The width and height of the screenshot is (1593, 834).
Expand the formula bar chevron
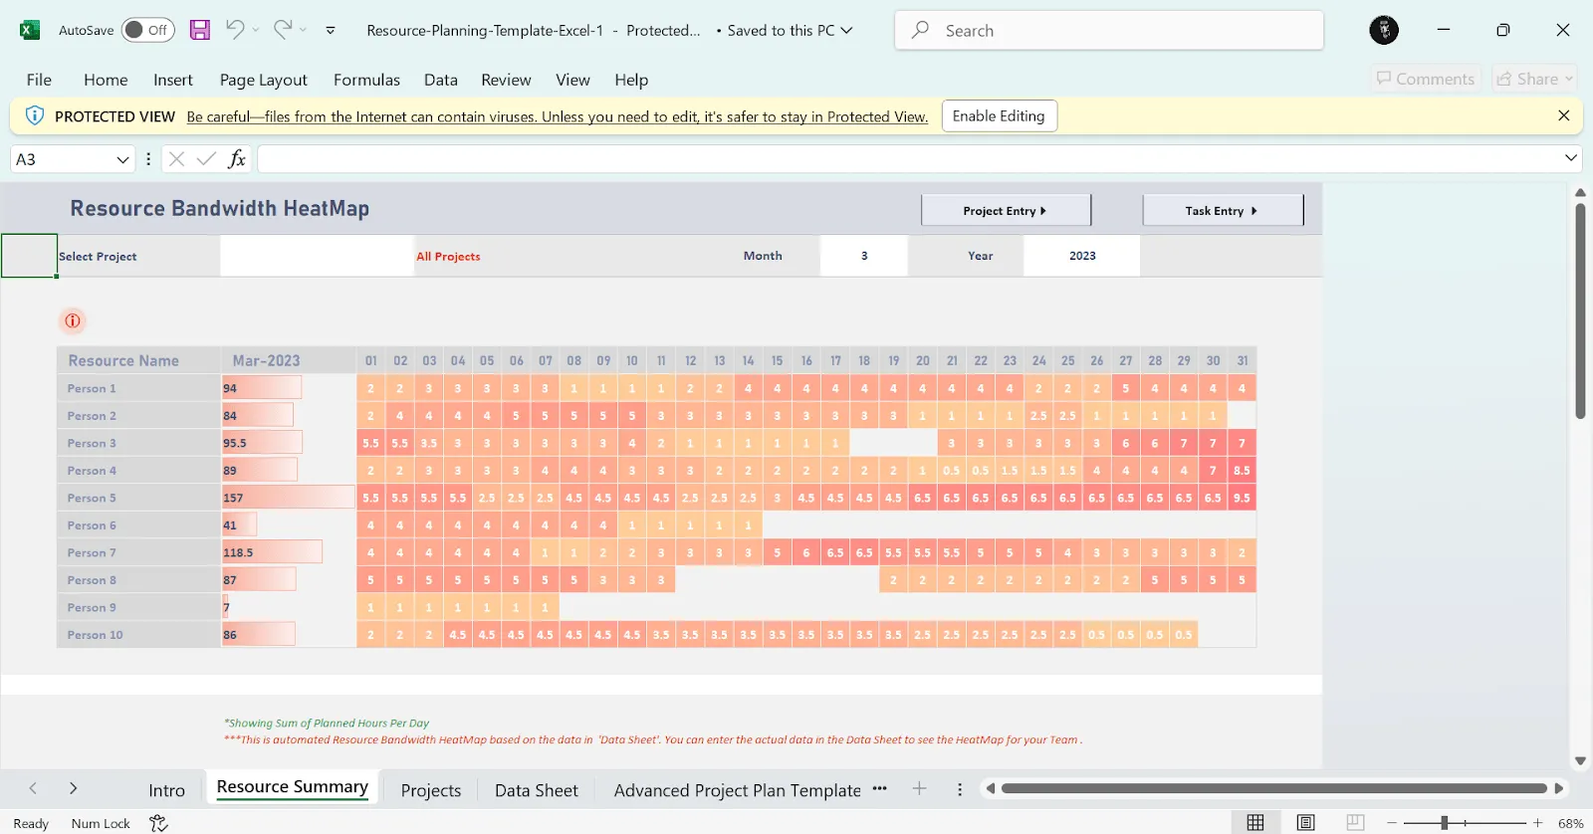[1571, 158]
